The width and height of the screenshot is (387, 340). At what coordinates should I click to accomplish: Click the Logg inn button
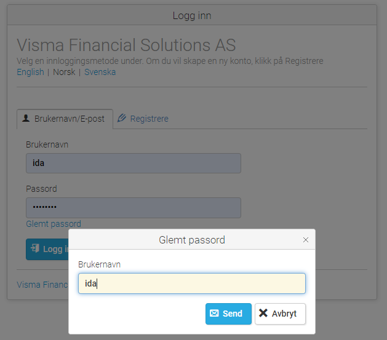click(x=47, y=249)
